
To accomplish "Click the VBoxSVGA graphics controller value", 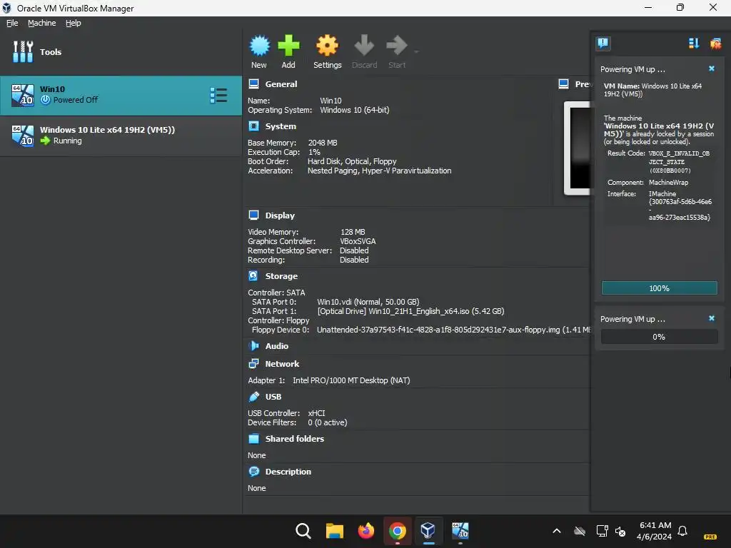I will click(358, 241).
